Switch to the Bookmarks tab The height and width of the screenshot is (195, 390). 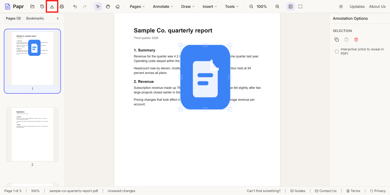coord(35,18)
